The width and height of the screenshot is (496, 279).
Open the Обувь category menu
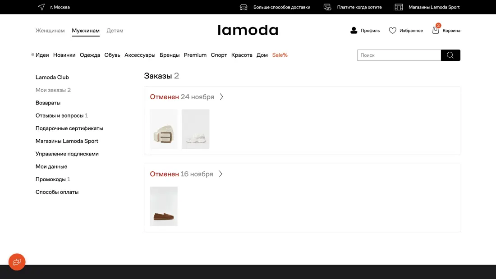112,55
